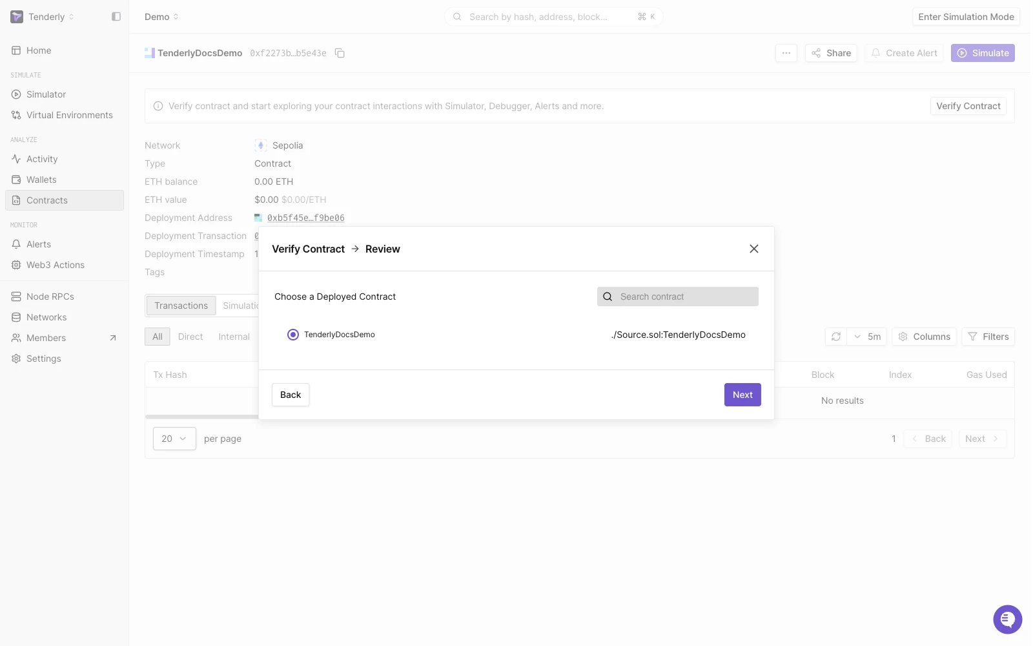Click the Verify Contract breadcrumb in dialog
The height and width of the screenshot is (646, 1033).
[x=308, y=249]
